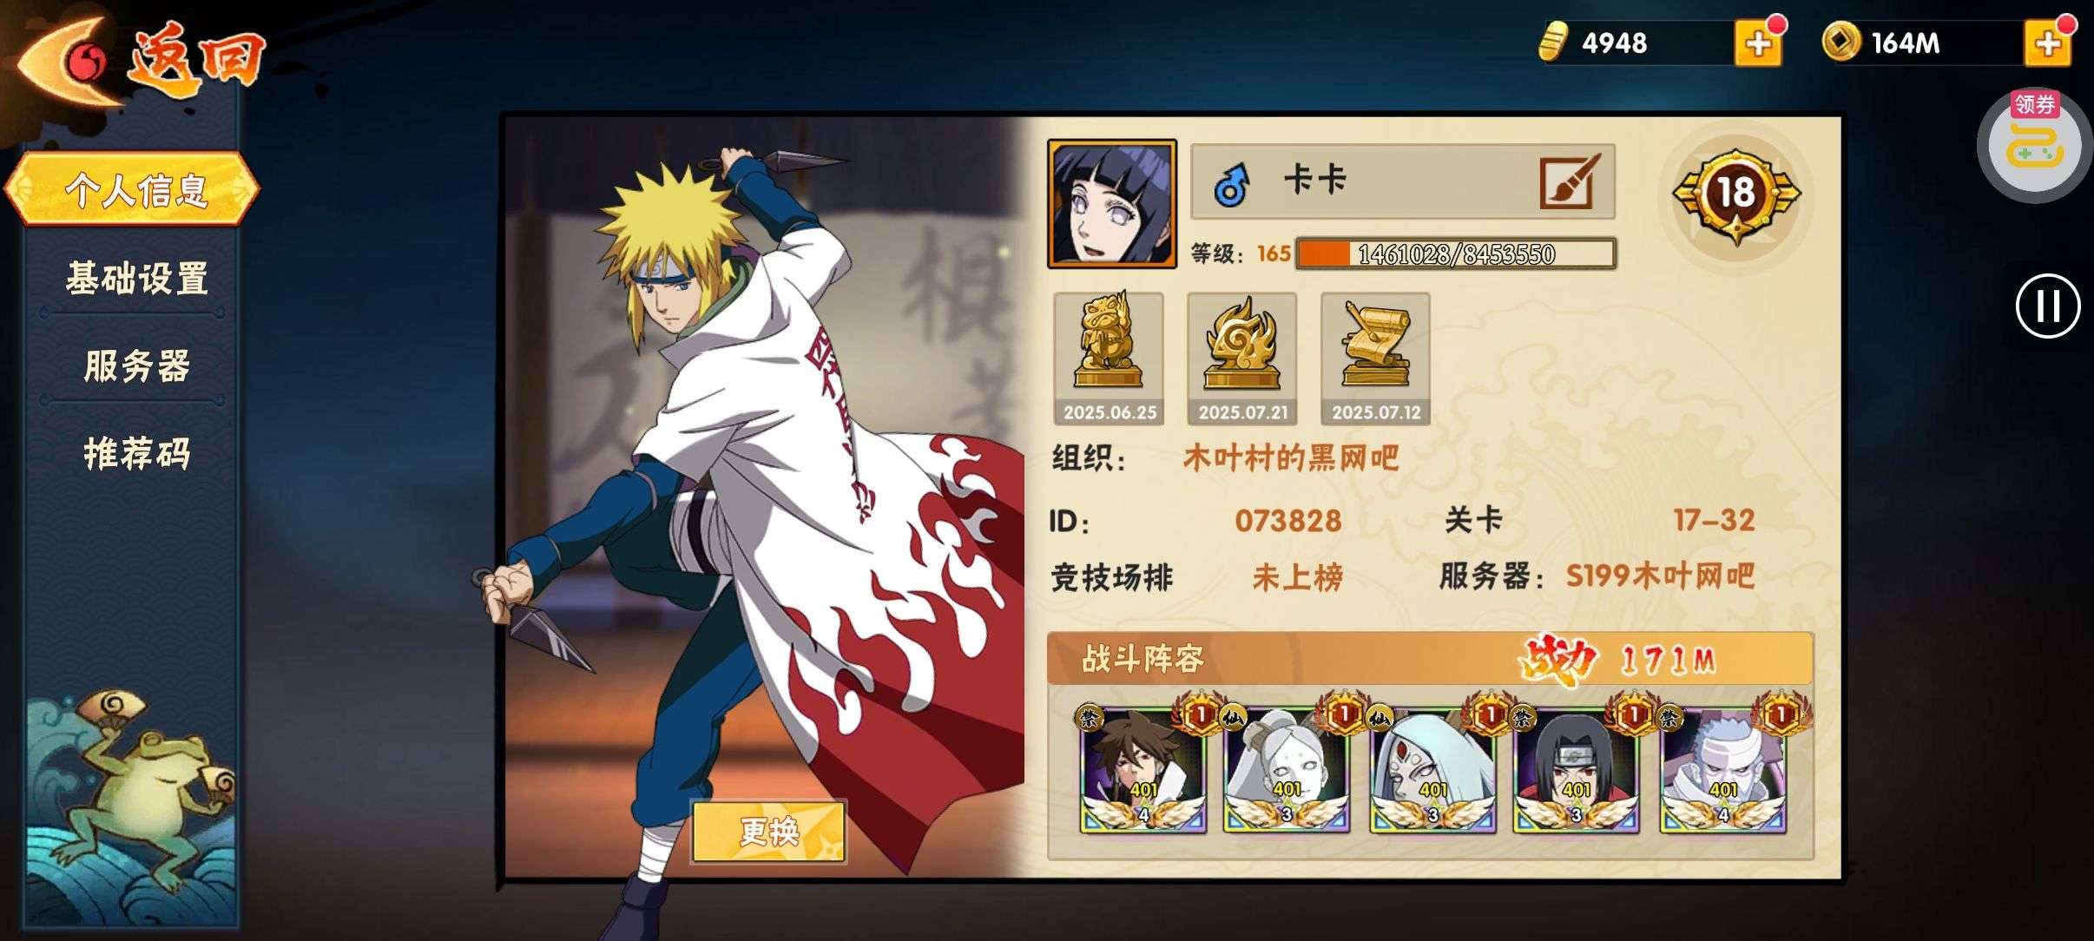Click the Hinata player avatar
The image size is (2094, 941).
(1112, 204)
